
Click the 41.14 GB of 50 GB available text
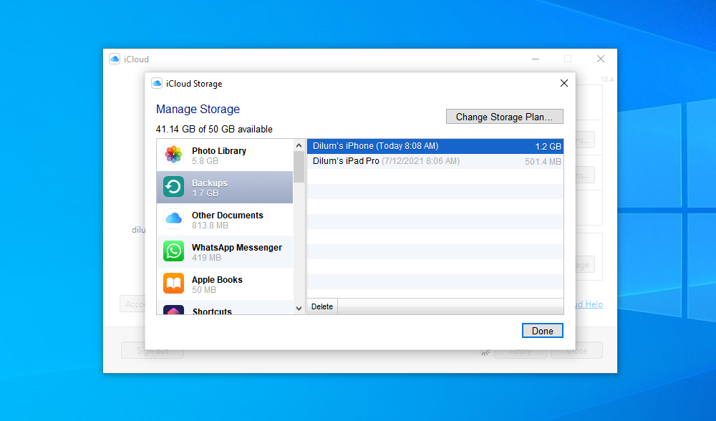tap(214, 129)
